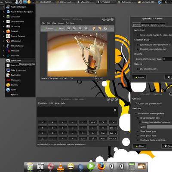Toggle Allow sites to change status bar

tap(138, 35)
